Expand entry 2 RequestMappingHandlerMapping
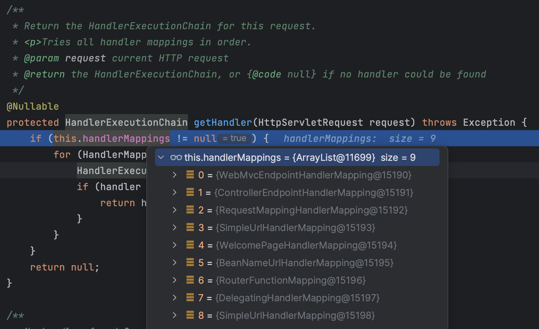 (174, 210)
